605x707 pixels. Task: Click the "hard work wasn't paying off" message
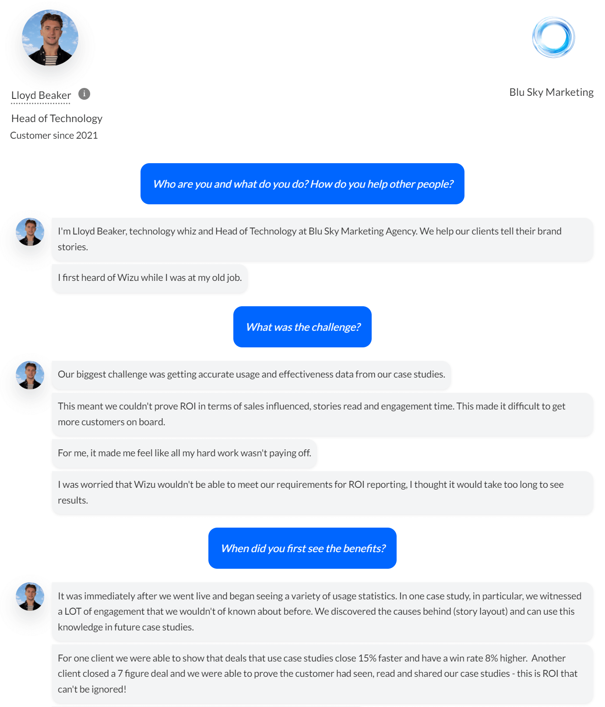point(184,453)
